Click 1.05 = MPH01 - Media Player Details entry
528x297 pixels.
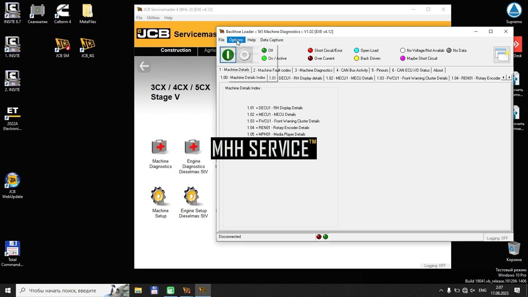[276, 134]
